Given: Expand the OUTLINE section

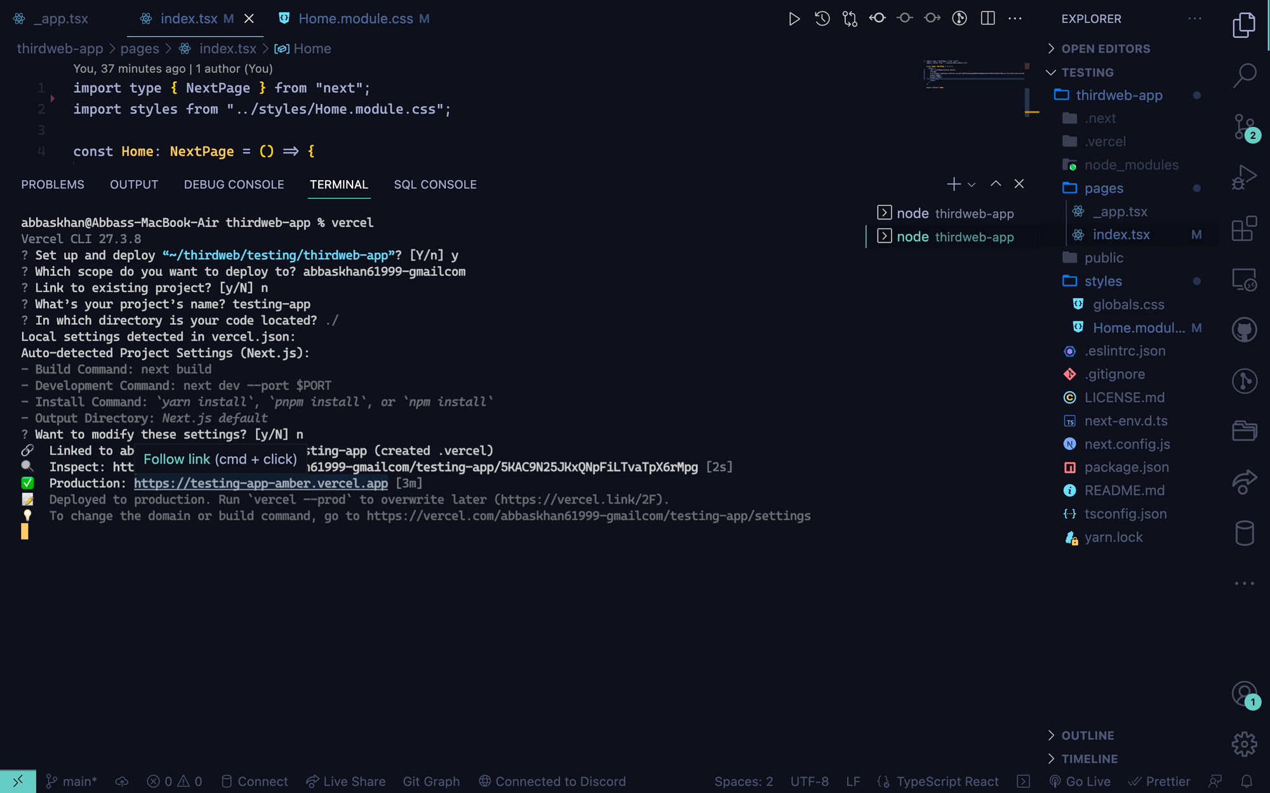Looking at the screenshot, I should 1087,735.
